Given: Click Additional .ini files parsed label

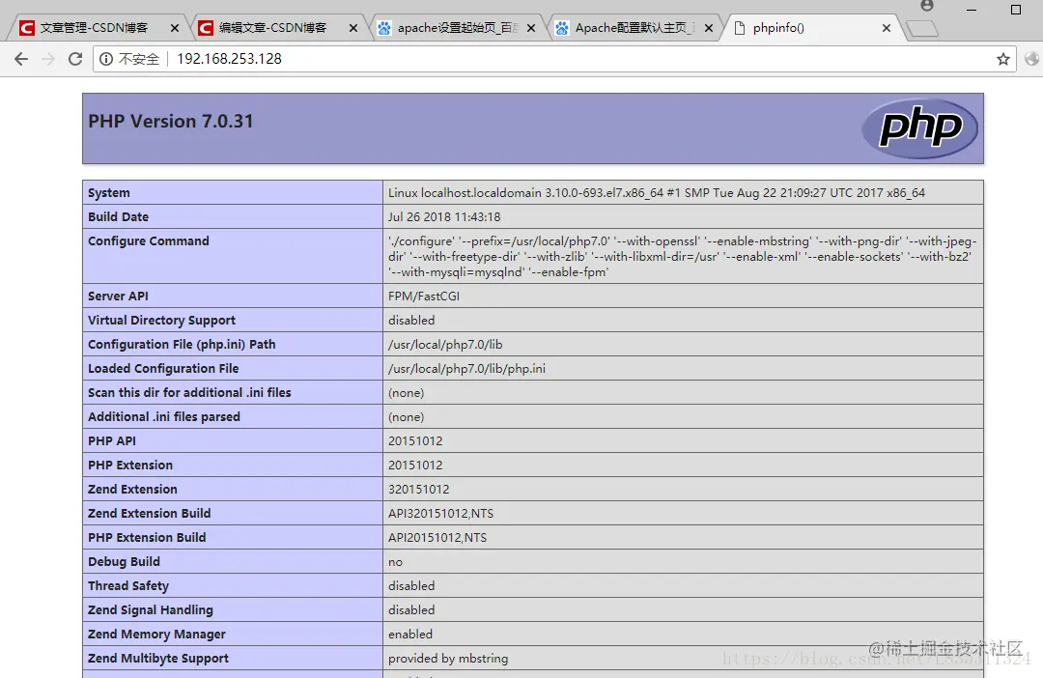Looking at the screenshot, I should click(x=163, y=416).
